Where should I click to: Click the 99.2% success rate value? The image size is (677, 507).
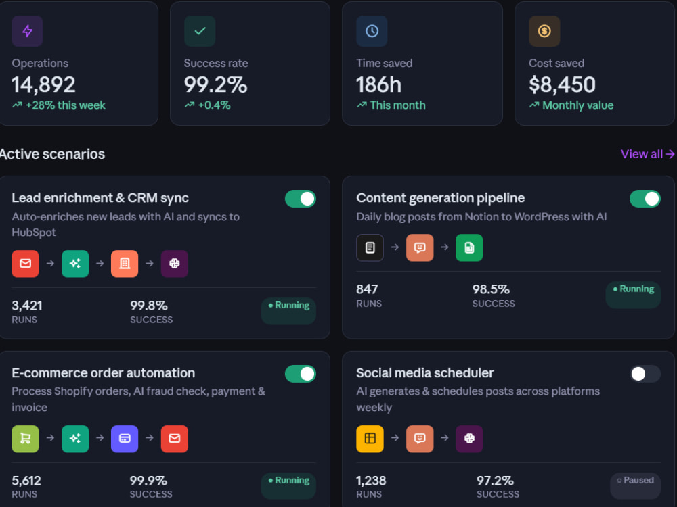215,84
